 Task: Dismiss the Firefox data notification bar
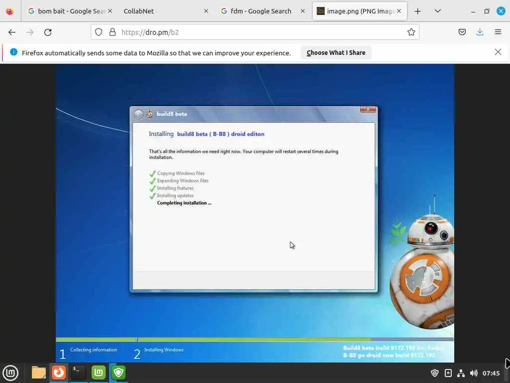point(498,52)
